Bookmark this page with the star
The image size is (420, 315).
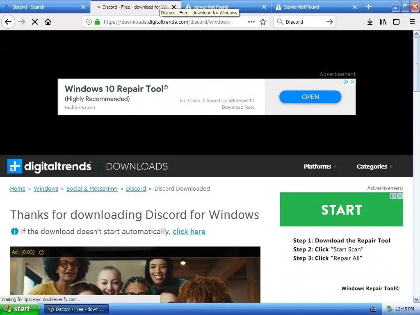point(263,22)
